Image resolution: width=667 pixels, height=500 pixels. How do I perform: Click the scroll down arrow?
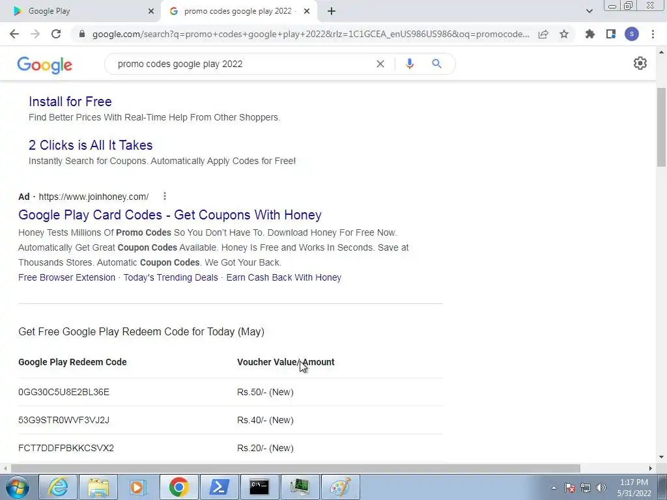[661, 458]
